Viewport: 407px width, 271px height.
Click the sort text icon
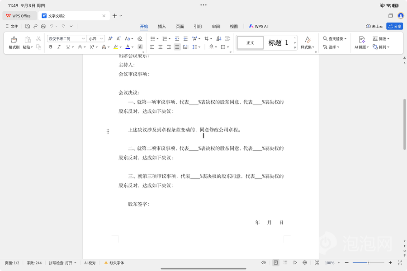219,39
